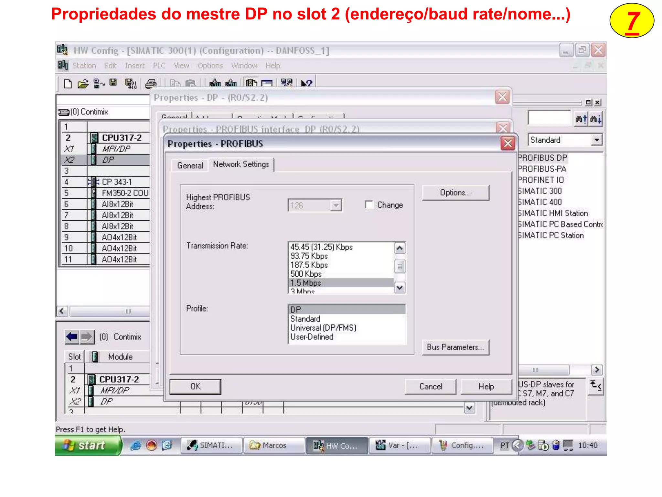Open the Options menu in the menu bar
The height and width of the screenshot is (497, 662).
(x=210, y=66)
